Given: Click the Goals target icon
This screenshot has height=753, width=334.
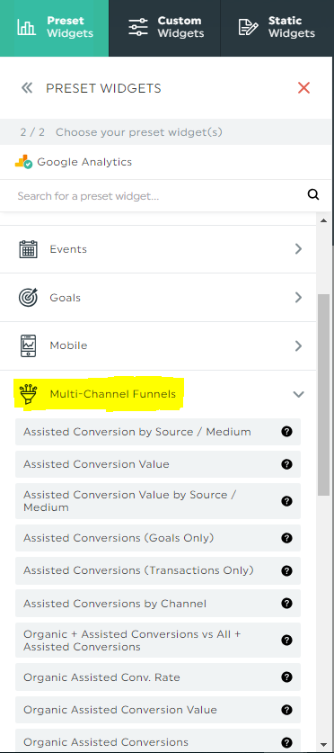Looking at the screenshot, I should (28, 297).
